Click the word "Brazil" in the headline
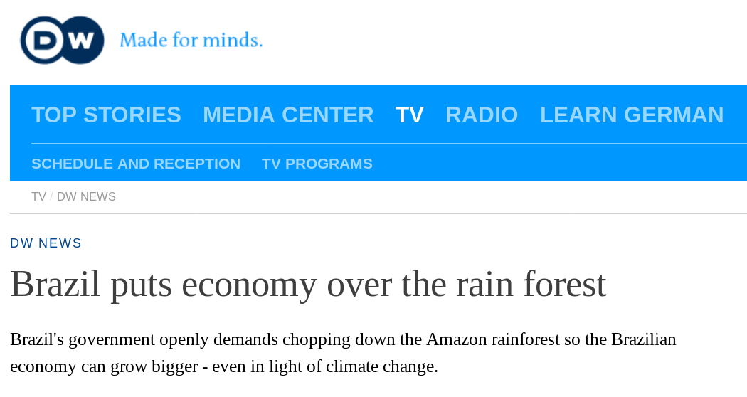Screen dimensions: 747x397 tap(55, 284)
